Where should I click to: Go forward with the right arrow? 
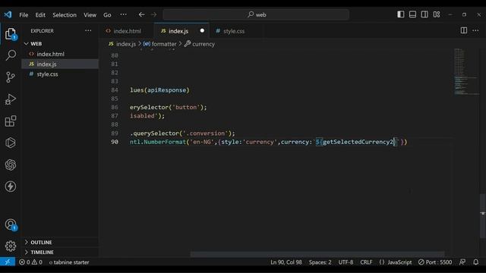coord(153,14)
